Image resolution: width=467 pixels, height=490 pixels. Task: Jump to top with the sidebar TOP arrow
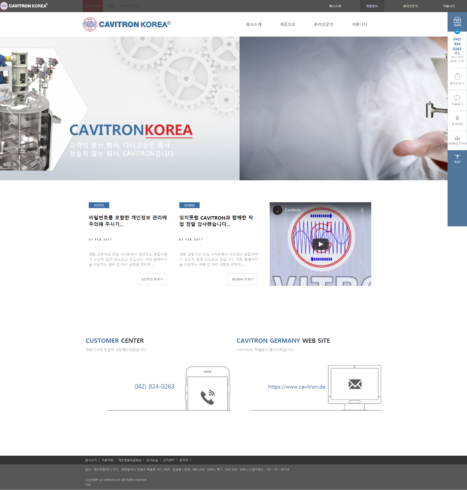pos(457,158)
